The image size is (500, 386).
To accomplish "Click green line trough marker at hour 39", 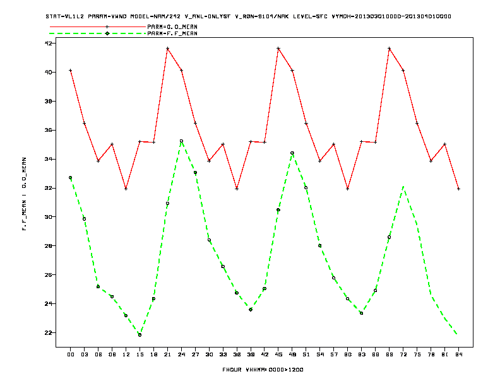I will 251,310.
